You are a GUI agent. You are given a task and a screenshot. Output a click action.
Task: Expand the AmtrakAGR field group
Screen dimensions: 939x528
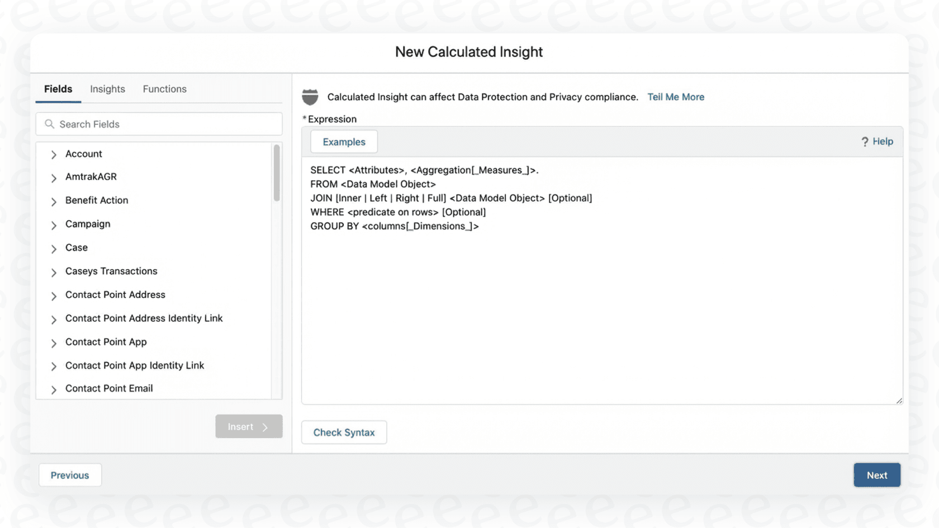[x=53, y=178]
